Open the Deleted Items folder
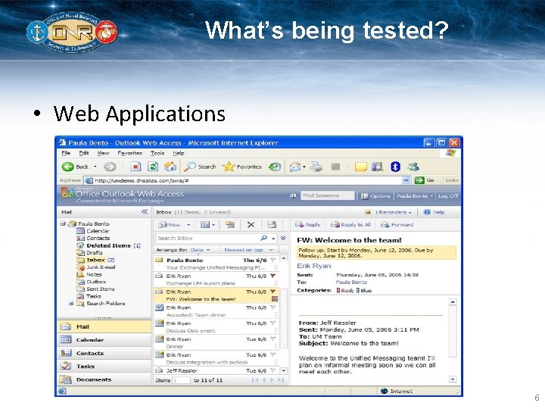545x409 pixels. (108, 245)
